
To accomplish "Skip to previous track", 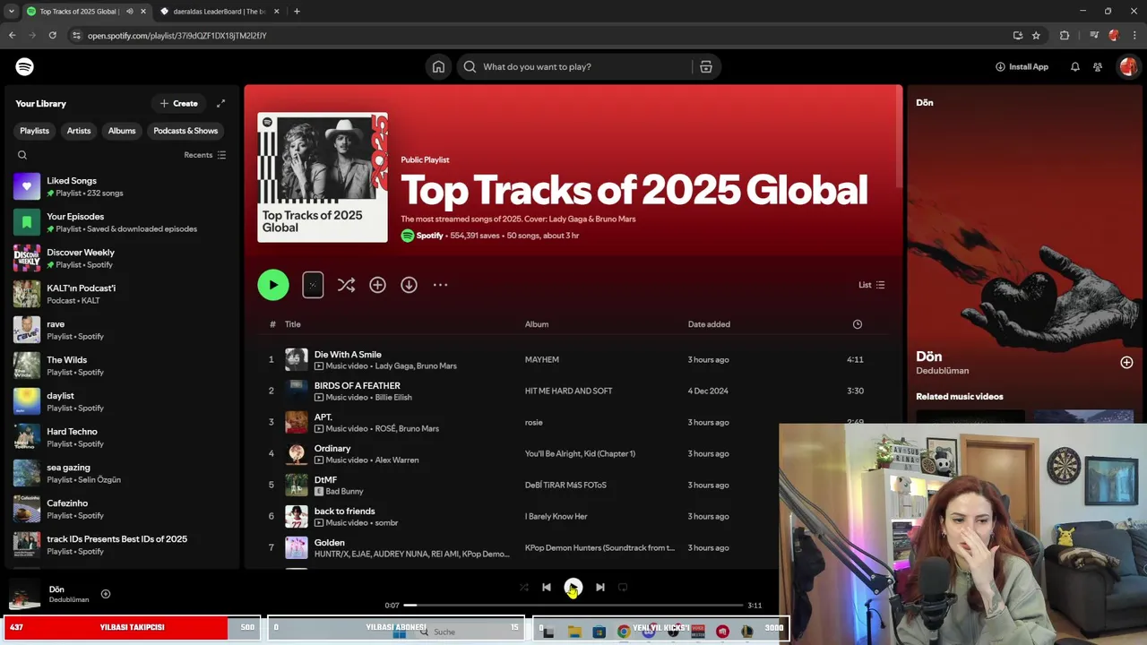I will (547, 587).
